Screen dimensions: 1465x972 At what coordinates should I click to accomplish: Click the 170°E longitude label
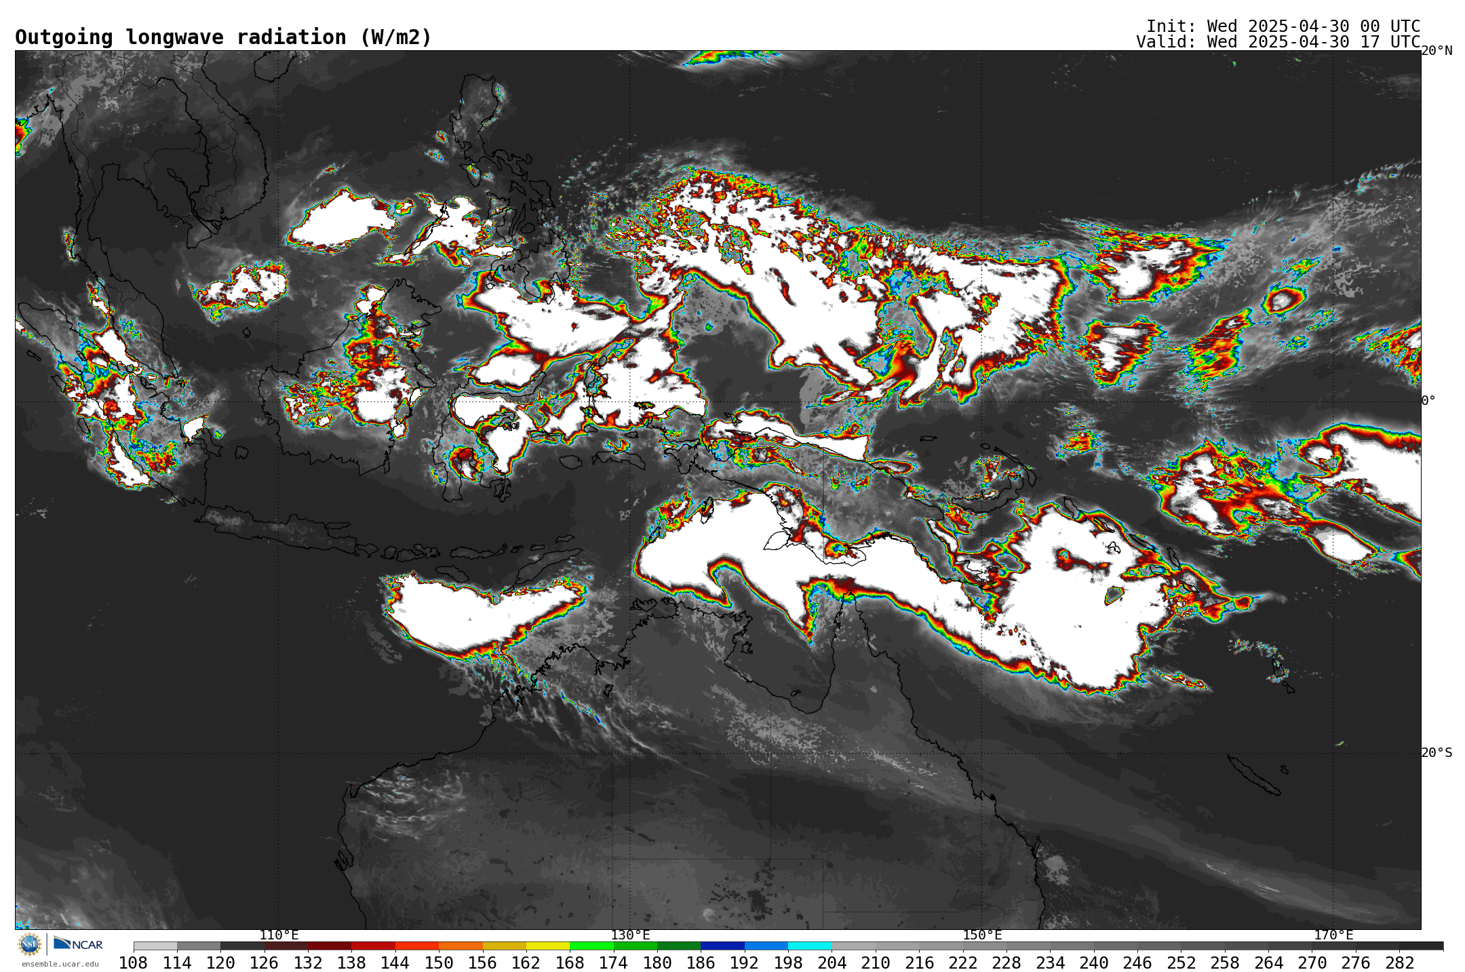tap(1333, 935)
